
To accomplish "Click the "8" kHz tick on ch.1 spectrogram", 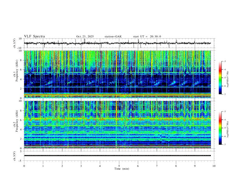I will point(21,60).
